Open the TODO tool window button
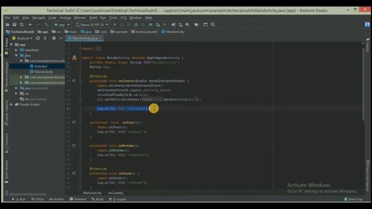 click(37, 199)
